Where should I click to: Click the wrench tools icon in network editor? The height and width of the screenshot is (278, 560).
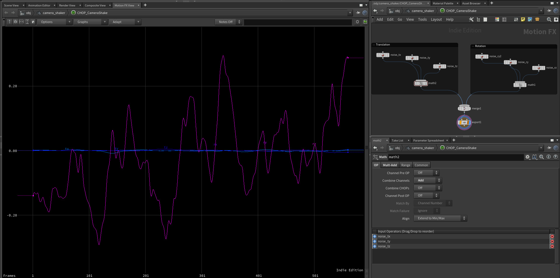471,20
